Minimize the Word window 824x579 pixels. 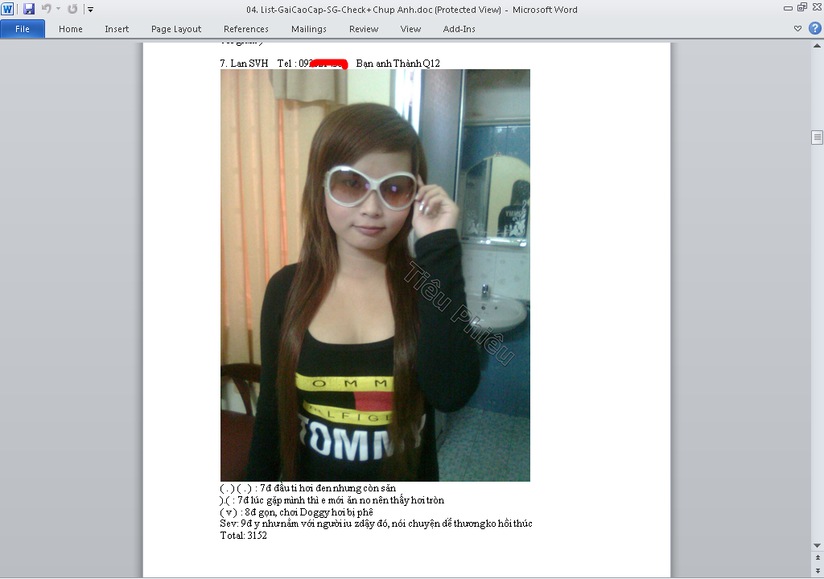[788, 8]
